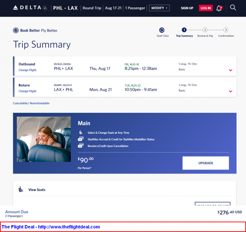
Task: Click the Book Better badge icon
Action: tap(16, 30)
